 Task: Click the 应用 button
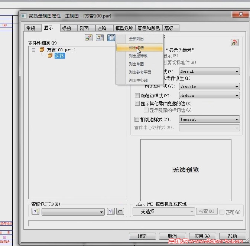[x=202, y=236]
